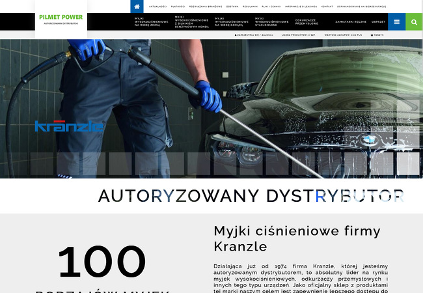423x293 pixels.
Task: Open the blue hamburger menu
Action: tap(396, 22)
